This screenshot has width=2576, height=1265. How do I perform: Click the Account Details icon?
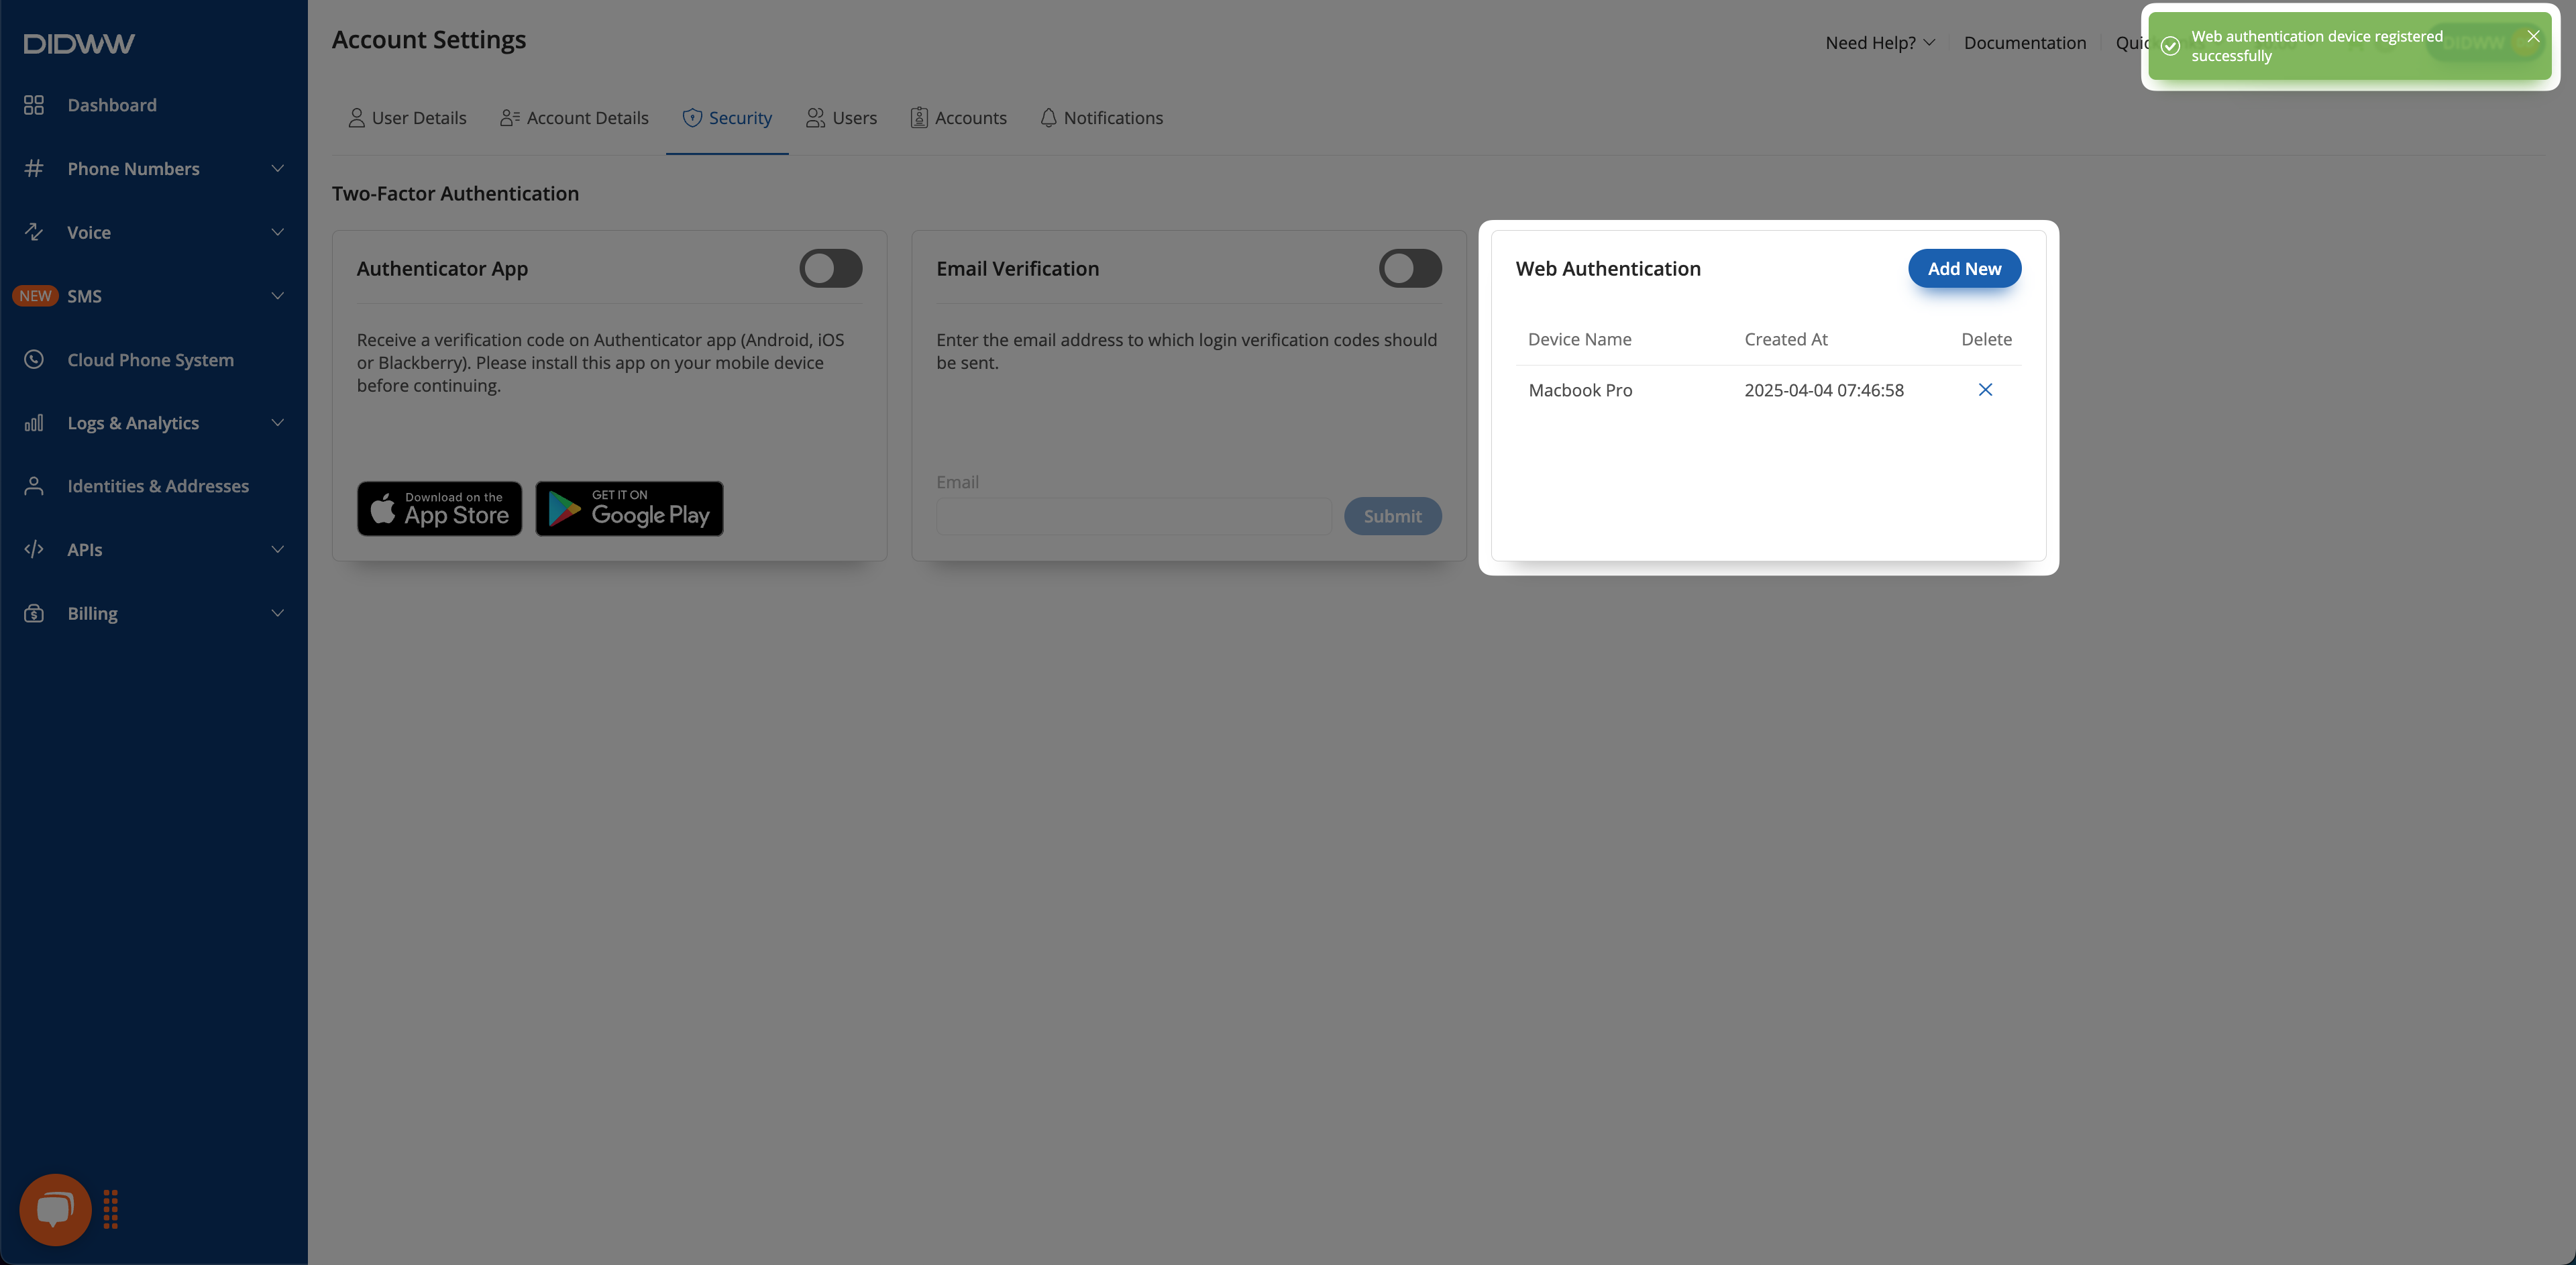[510, 118]
